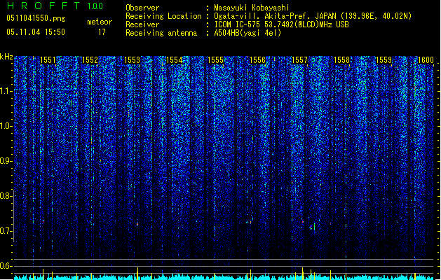Select the version number 1.00

click(x=95, y=6)
